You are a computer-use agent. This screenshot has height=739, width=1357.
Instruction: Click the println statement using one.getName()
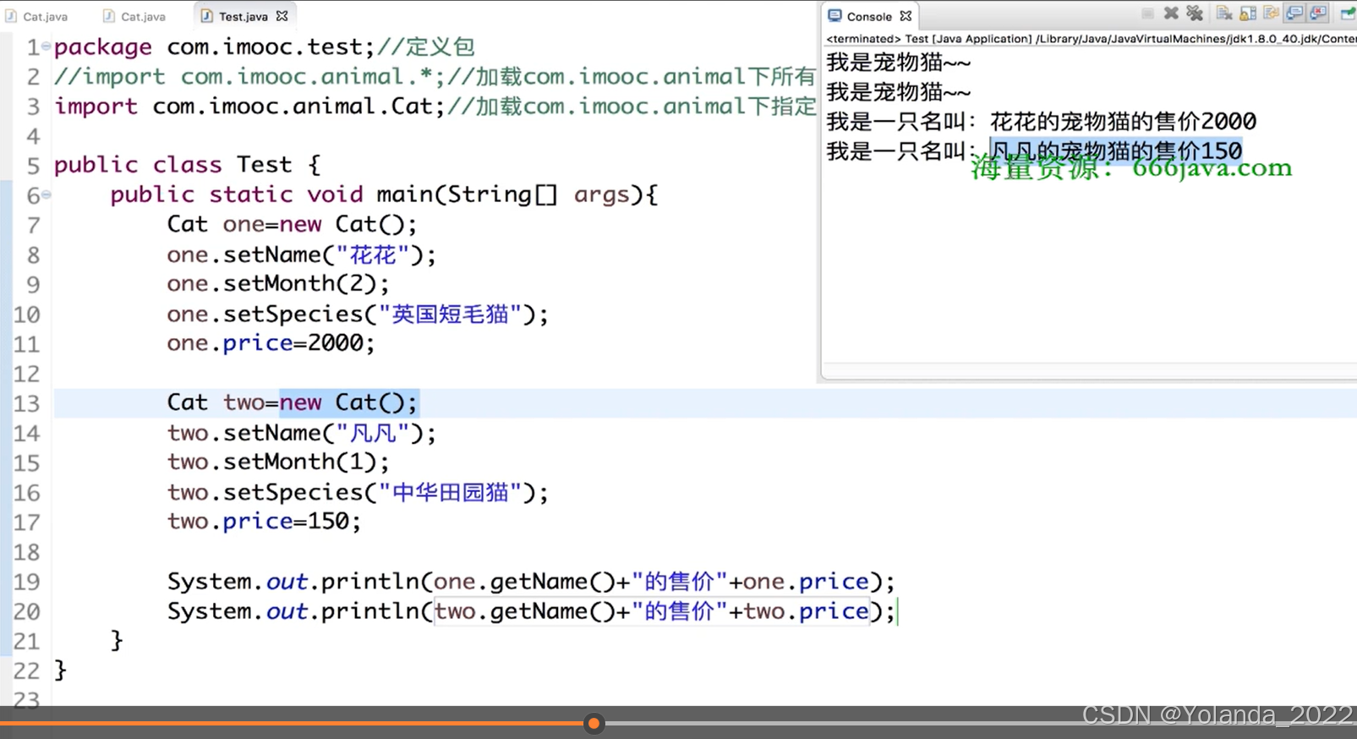pyautogui.click(x=531, y=582)
